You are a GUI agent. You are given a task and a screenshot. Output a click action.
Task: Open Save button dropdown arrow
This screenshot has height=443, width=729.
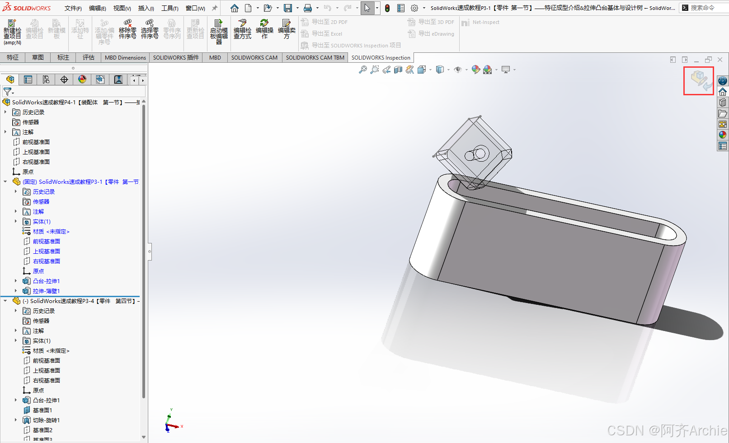(x=297, y=8)
